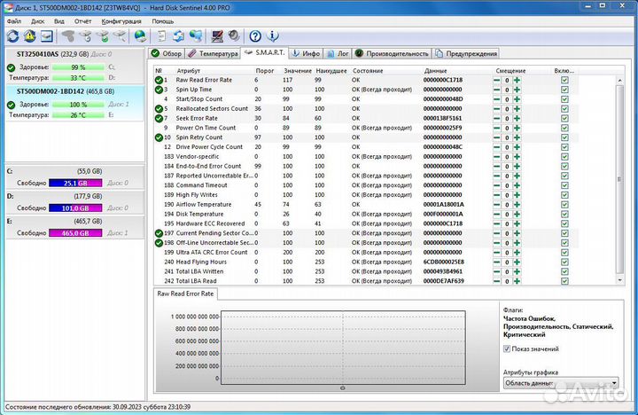Click the refresh-with-warning toolbar icon

pos(29,36)
